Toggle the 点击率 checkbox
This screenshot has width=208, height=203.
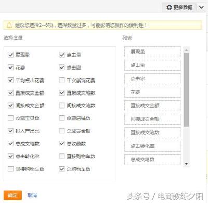(62, 67)
